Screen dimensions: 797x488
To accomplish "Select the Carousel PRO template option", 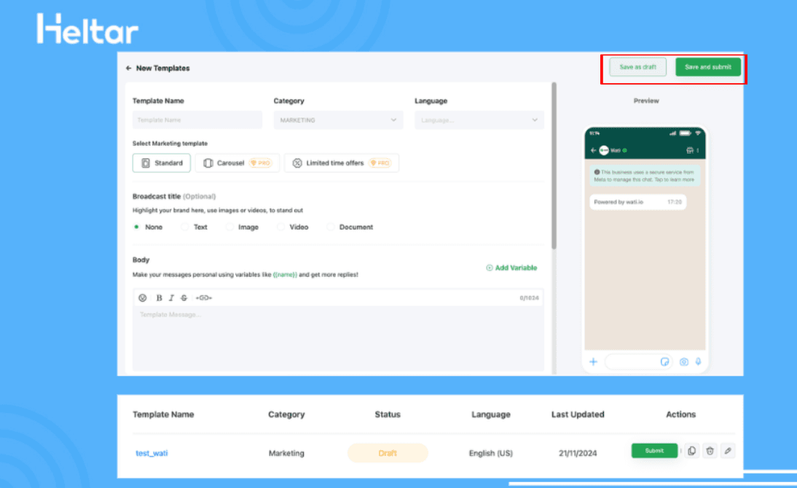I will [237, 162].
